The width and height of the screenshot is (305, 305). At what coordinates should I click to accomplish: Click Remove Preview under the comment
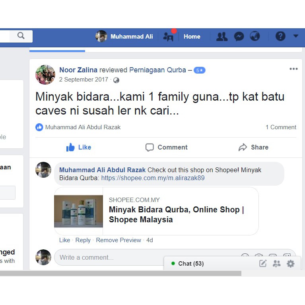(x=118, y=240)
